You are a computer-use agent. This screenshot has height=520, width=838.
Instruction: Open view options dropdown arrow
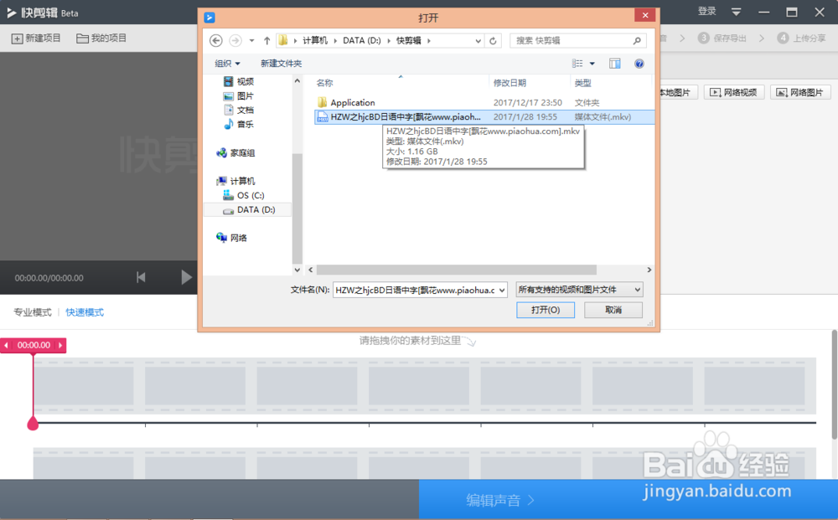tap(592, 64)
